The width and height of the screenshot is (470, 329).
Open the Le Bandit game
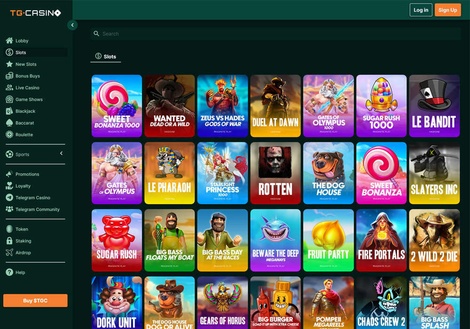click(434, 106)
